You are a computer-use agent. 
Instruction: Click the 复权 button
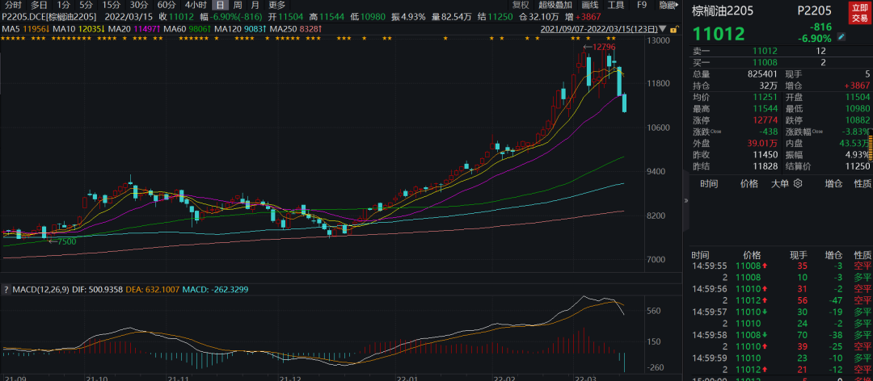[521, 5]
